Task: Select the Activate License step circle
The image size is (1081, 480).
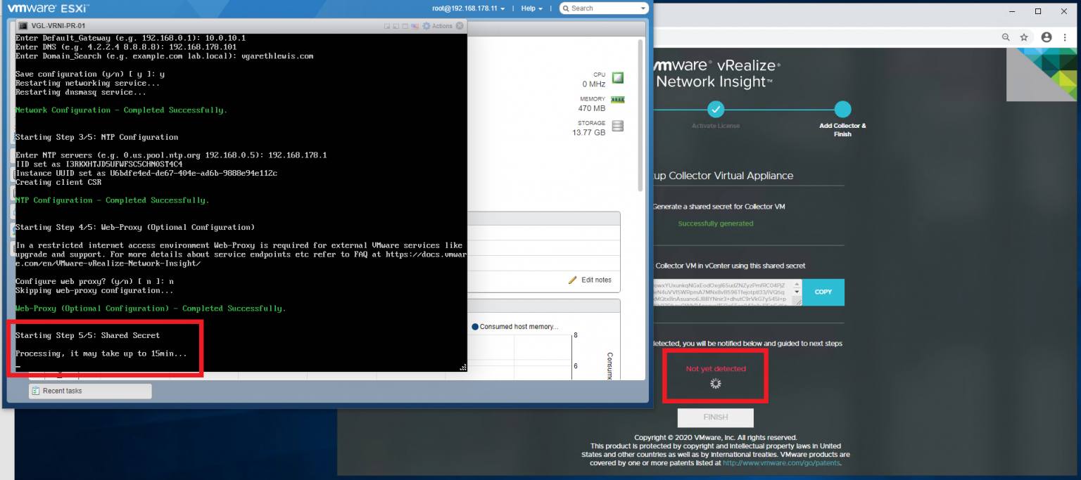Action: 716,110
